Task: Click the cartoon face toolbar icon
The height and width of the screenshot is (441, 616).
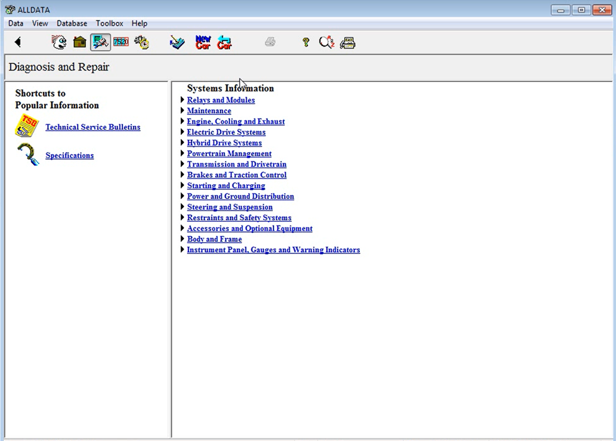Action: [59, 42]
